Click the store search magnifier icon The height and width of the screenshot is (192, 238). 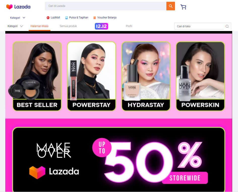click(227, 26)
